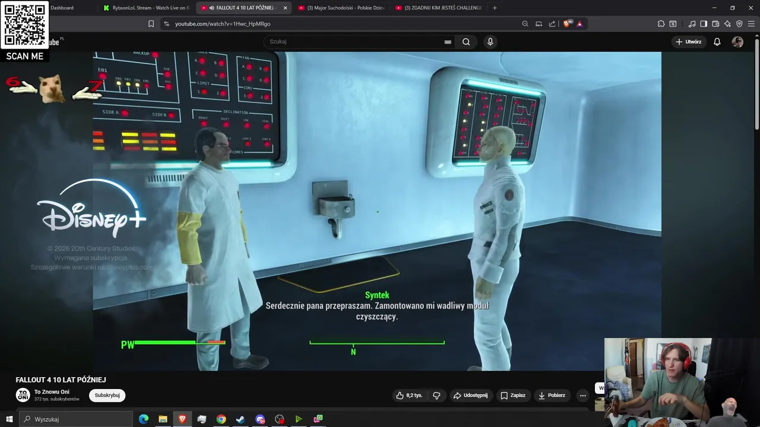This screenshot has width=760, height=427.
Task: Click the video player showing Syntek dialogue
Action: 377,211
